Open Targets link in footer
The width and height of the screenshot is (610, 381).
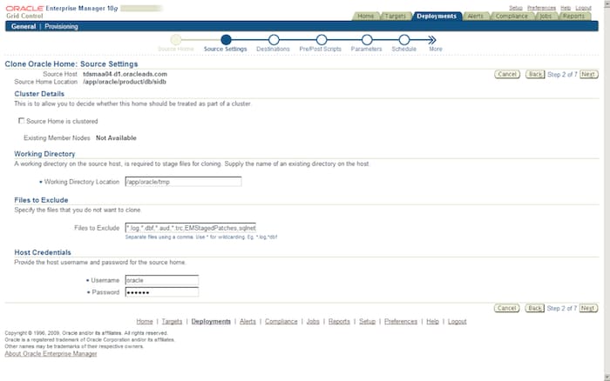point(172,321)
